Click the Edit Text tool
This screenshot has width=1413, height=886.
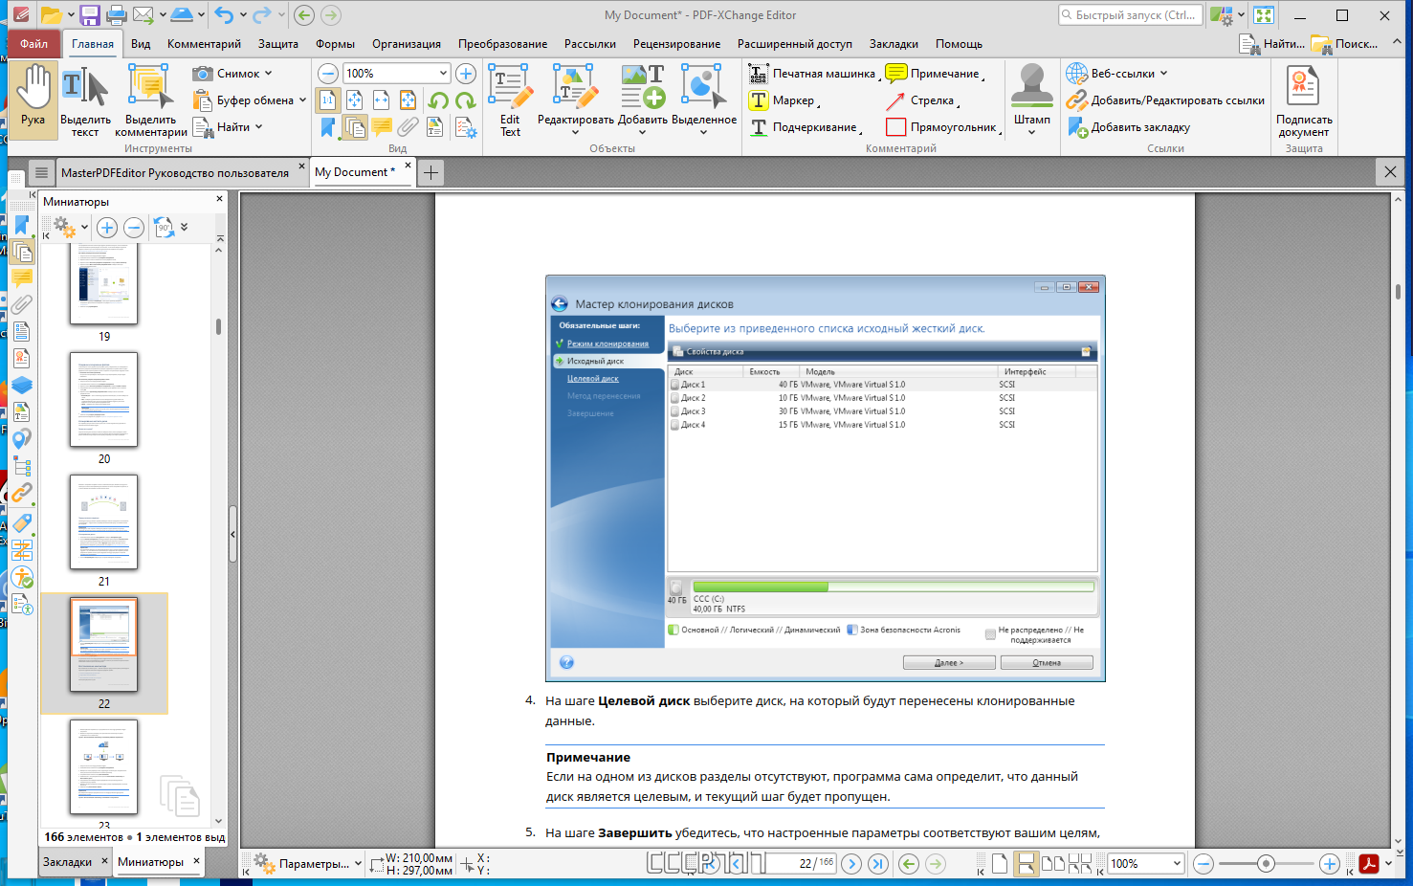[510, 100]
